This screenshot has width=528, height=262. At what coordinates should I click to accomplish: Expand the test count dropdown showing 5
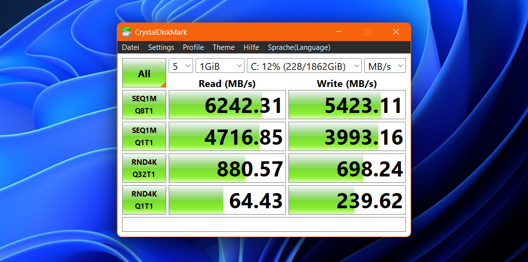(181, 65)
